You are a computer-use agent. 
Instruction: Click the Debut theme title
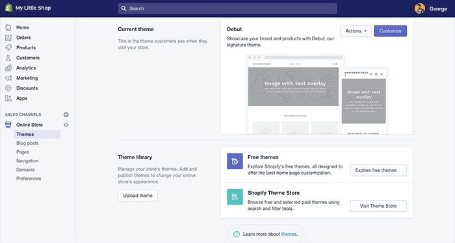point(234,29)
